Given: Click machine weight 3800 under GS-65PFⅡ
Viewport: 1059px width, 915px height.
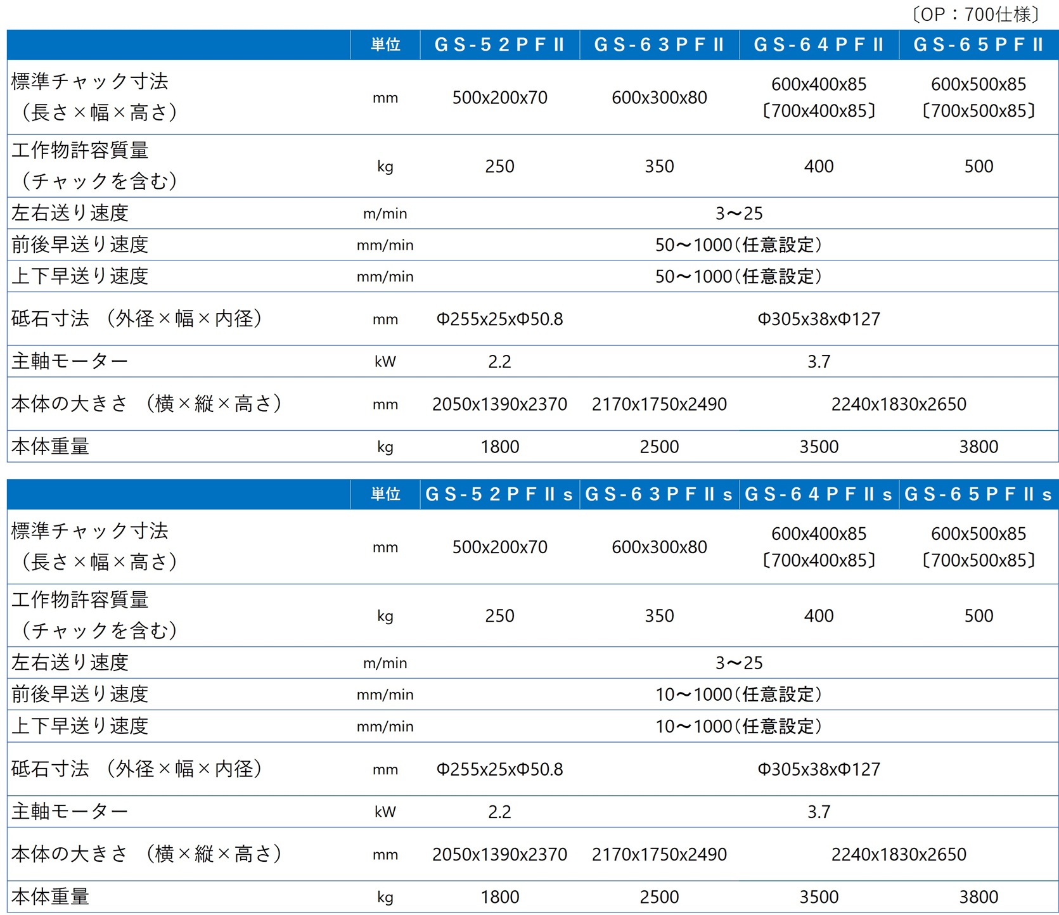Looking at the screenshot, I should 979,447.
